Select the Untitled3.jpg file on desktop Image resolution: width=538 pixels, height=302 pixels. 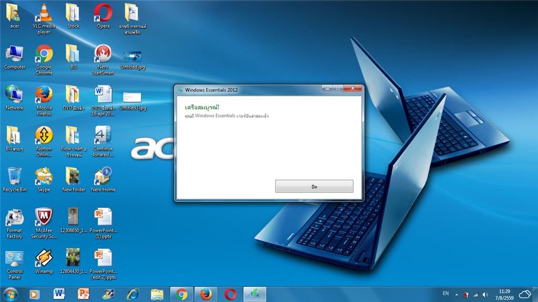click(x=132, y=100)
